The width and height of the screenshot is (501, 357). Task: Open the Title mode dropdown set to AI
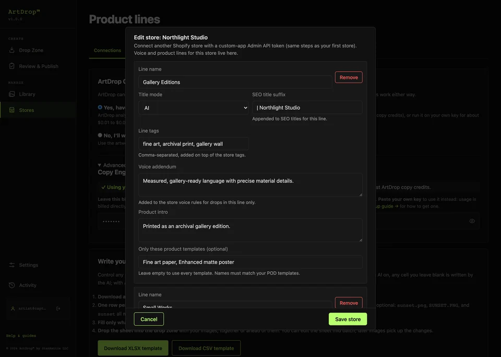click(194, 108)
